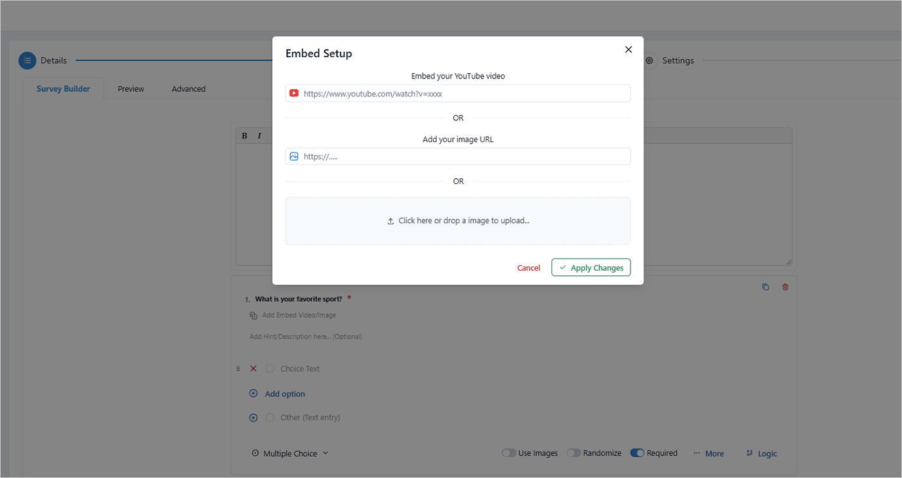Click the upload arrow icon

[x=391, y=221]
